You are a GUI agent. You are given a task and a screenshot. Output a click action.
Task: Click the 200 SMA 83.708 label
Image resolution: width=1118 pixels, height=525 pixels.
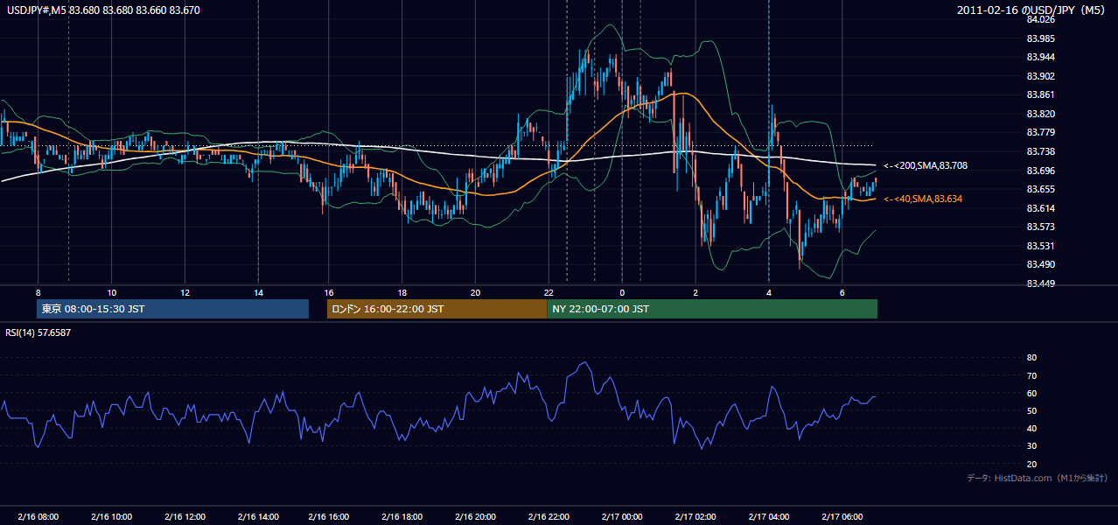926,165
